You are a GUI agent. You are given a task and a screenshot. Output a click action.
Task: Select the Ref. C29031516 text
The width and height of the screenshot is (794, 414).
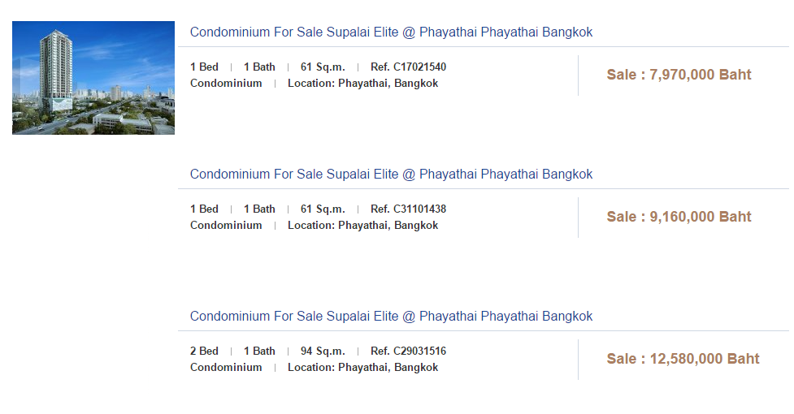pos(408,351)
